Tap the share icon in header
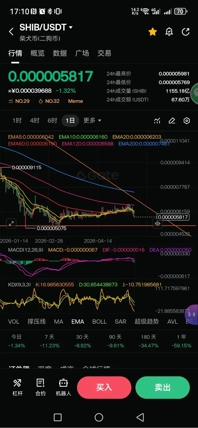 [x=186, y=32]
